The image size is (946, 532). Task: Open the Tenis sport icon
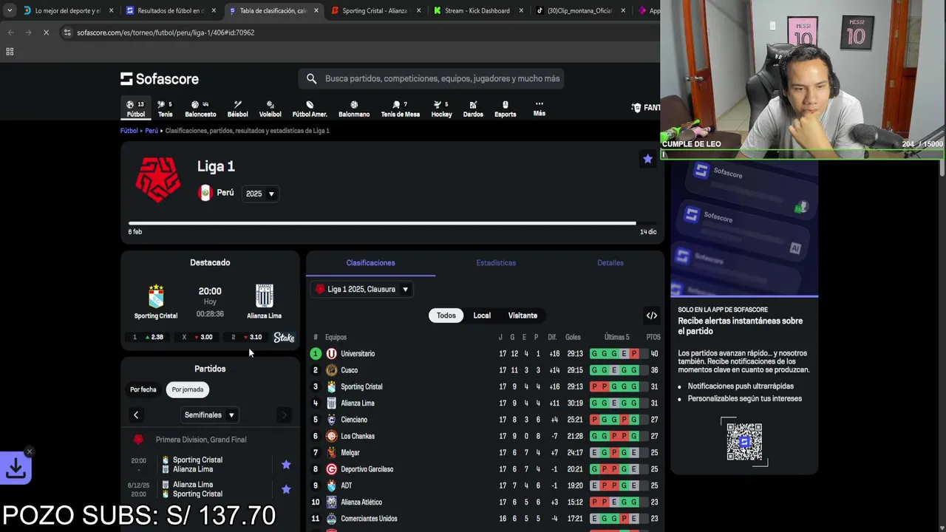tap(165, 109)
